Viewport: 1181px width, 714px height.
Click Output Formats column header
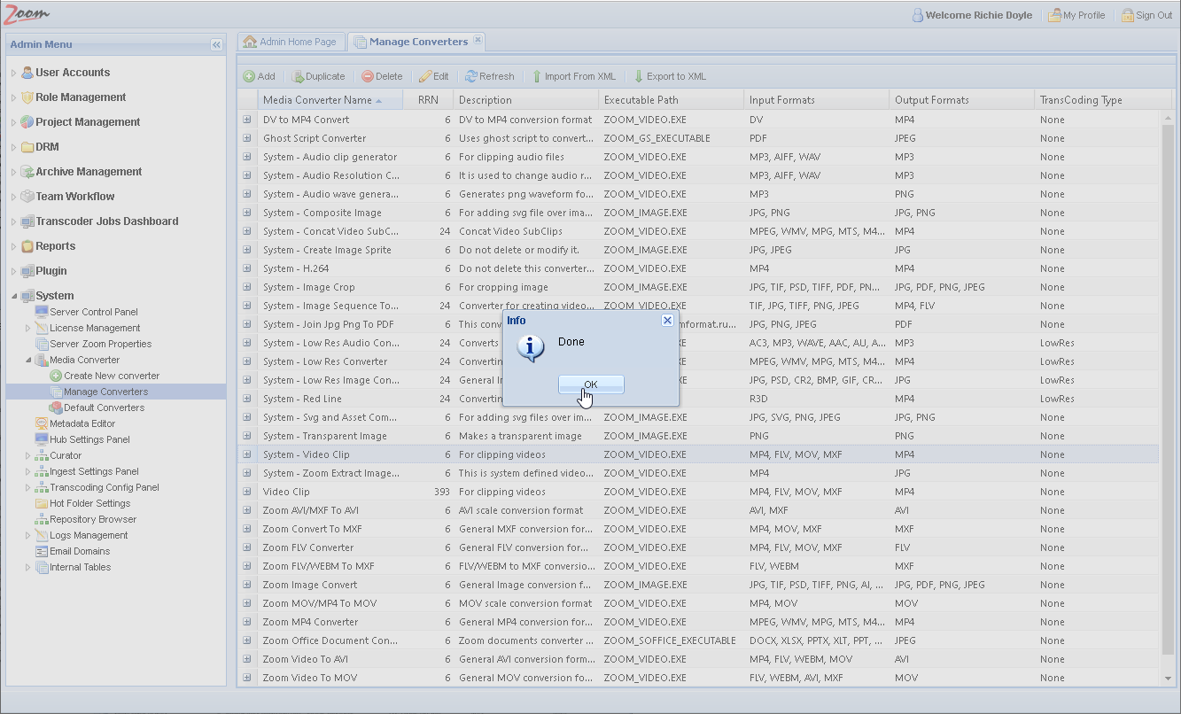pyautogui.click(x=961, y=100)
